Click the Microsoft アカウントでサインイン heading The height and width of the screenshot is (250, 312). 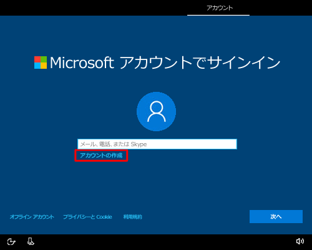click(165, 62)
